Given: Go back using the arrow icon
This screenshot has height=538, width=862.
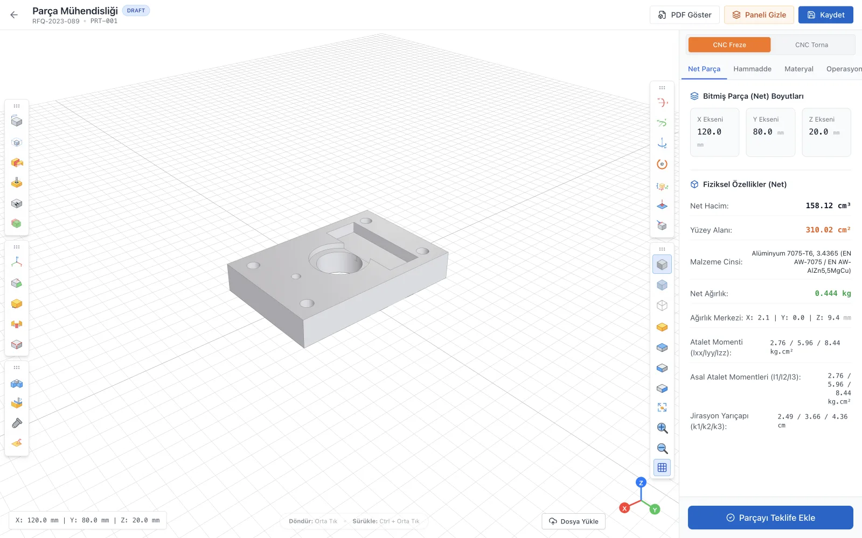Looking at the screenshot, I should (14, 15).
